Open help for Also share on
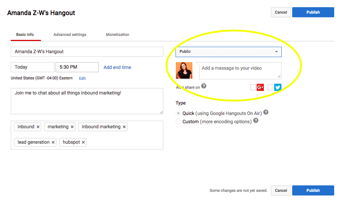This screenshot has height=203, width=341. (204, 86)
